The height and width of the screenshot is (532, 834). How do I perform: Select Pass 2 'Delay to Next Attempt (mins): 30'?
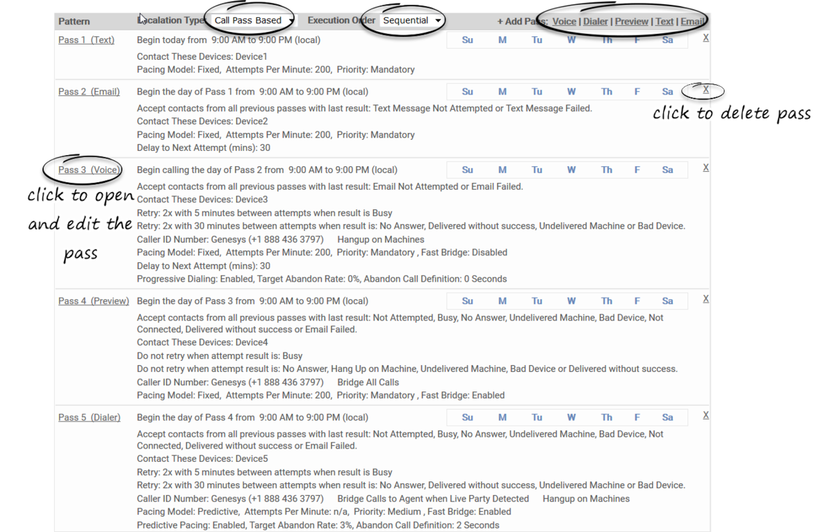[x=204, y=147]
